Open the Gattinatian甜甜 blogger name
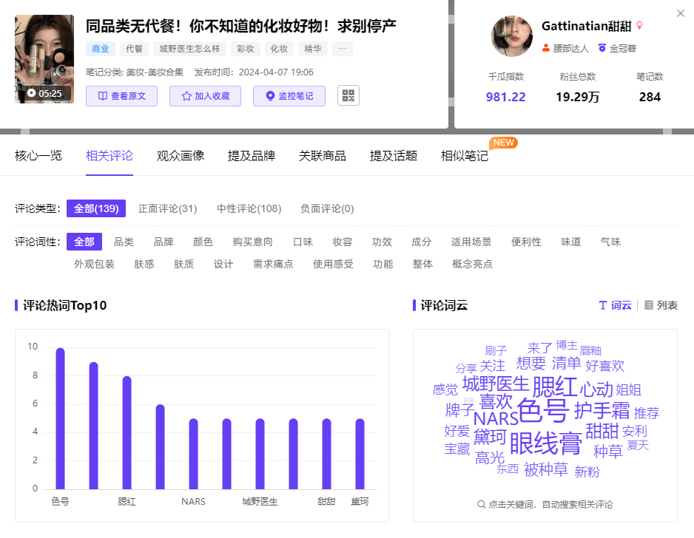The width and height of the screenshot is (694, 538). click(587, 26)
